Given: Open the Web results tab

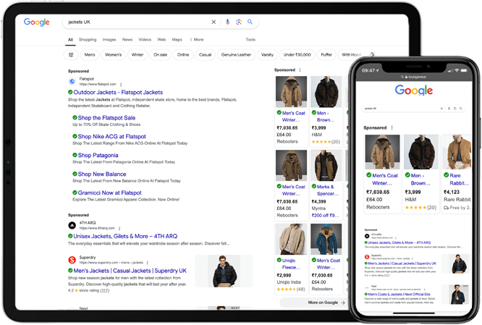Looking at the screenshot, I should pyautogui.click(x=161, y=40).
